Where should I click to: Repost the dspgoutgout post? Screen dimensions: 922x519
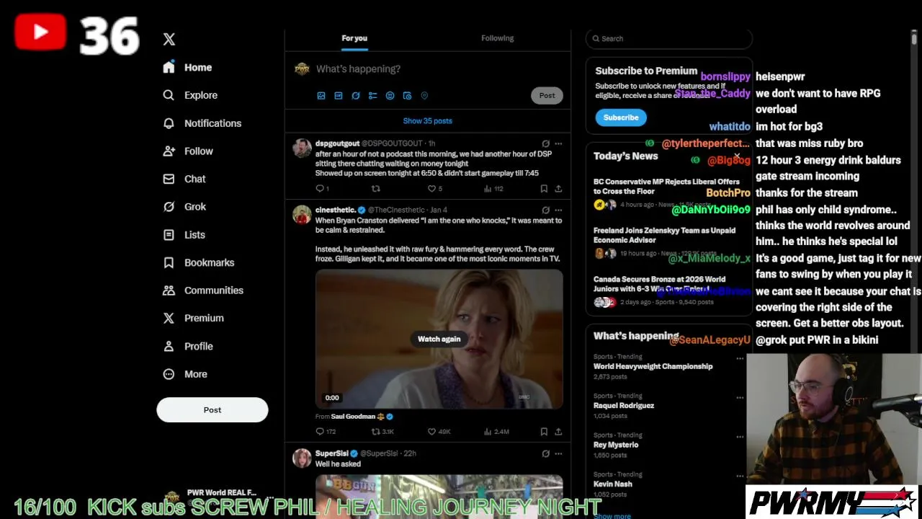coord(375,189)
